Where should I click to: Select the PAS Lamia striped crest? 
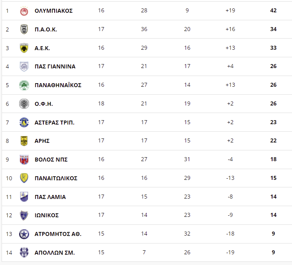24,197
